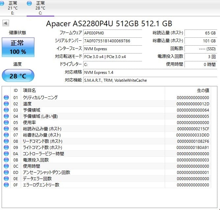The height and width of the screenshot is (210, 220).
Task: Click the status orb beside 使用率
Action: click(6, 122)
